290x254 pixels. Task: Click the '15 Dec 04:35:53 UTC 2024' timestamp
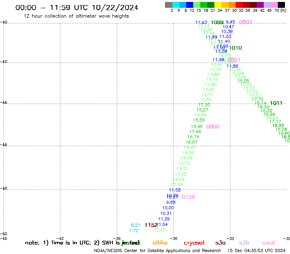pyautogui.click(x=256, y=250)
